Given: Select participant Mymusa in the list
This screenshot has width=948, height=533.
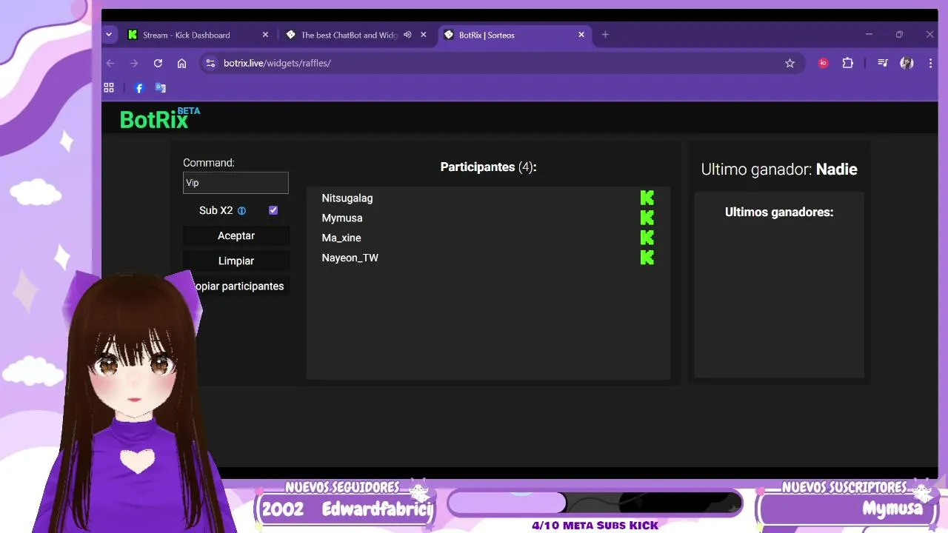Looking at the screenshot, I should (x=342, y=218).
